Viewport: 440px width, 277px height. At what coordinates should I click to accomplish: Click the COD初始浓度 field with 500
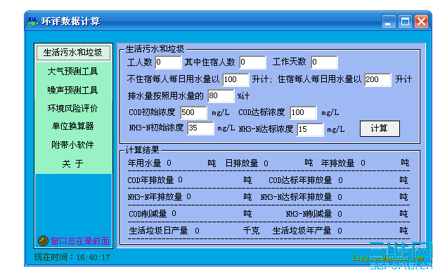point(193,113)
